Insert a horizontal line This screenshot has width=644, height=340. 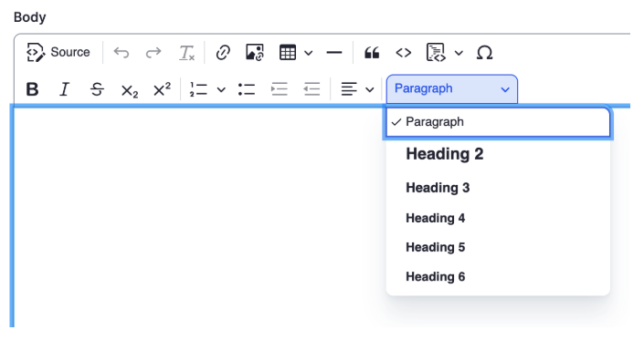334,53
